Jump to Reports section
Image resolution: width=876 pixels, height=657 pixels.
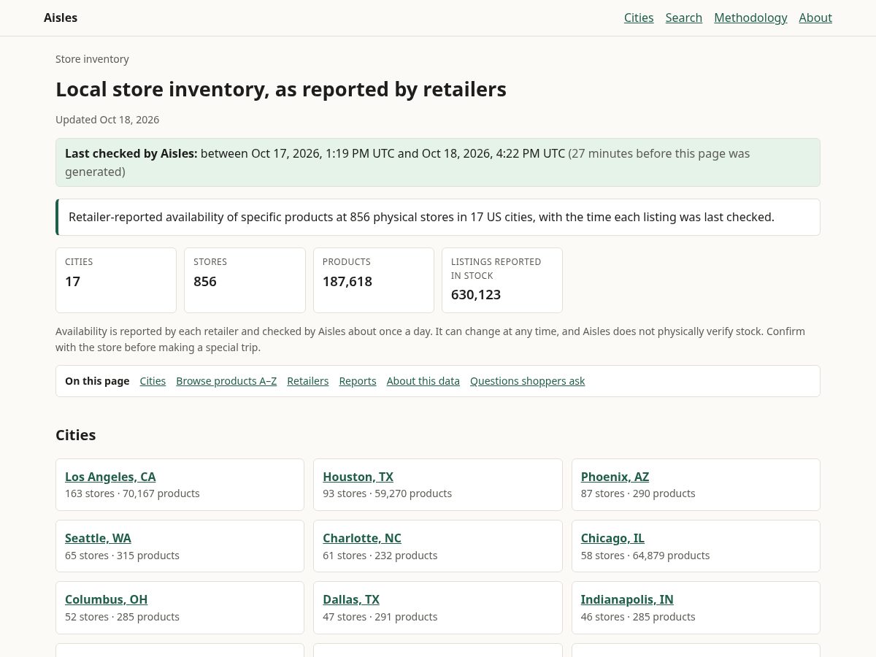358,381
